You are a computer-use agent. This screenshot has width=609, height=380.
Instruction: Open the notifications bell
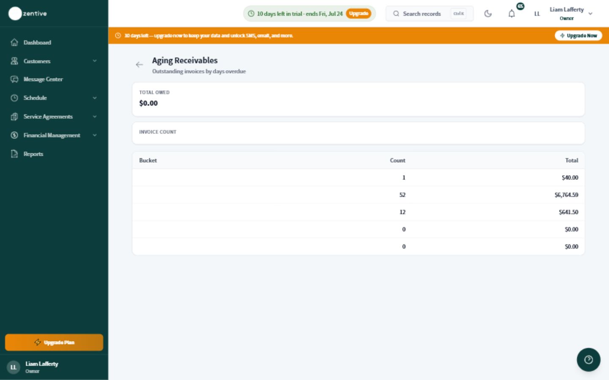click(511, 14)
